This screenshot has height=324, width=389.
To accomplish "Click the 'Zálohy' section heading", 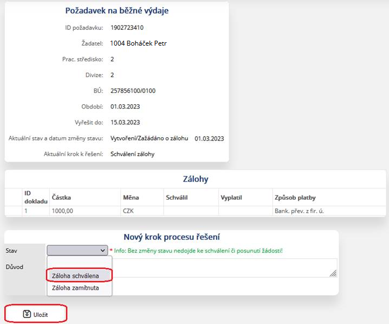I will (x=196, y=179).
